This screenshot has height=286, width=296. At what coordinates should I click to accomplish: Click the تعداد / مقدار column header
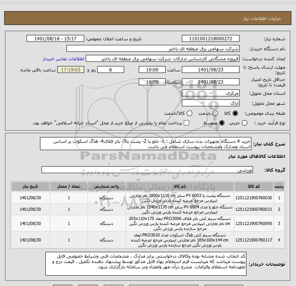[x=69, y=186]
